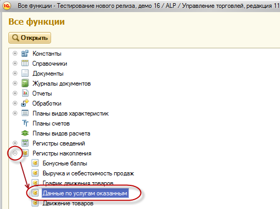Viewport: 280px width, 209px height.
Task: Expand the Справочники tree node
Action: click(15, 63)
